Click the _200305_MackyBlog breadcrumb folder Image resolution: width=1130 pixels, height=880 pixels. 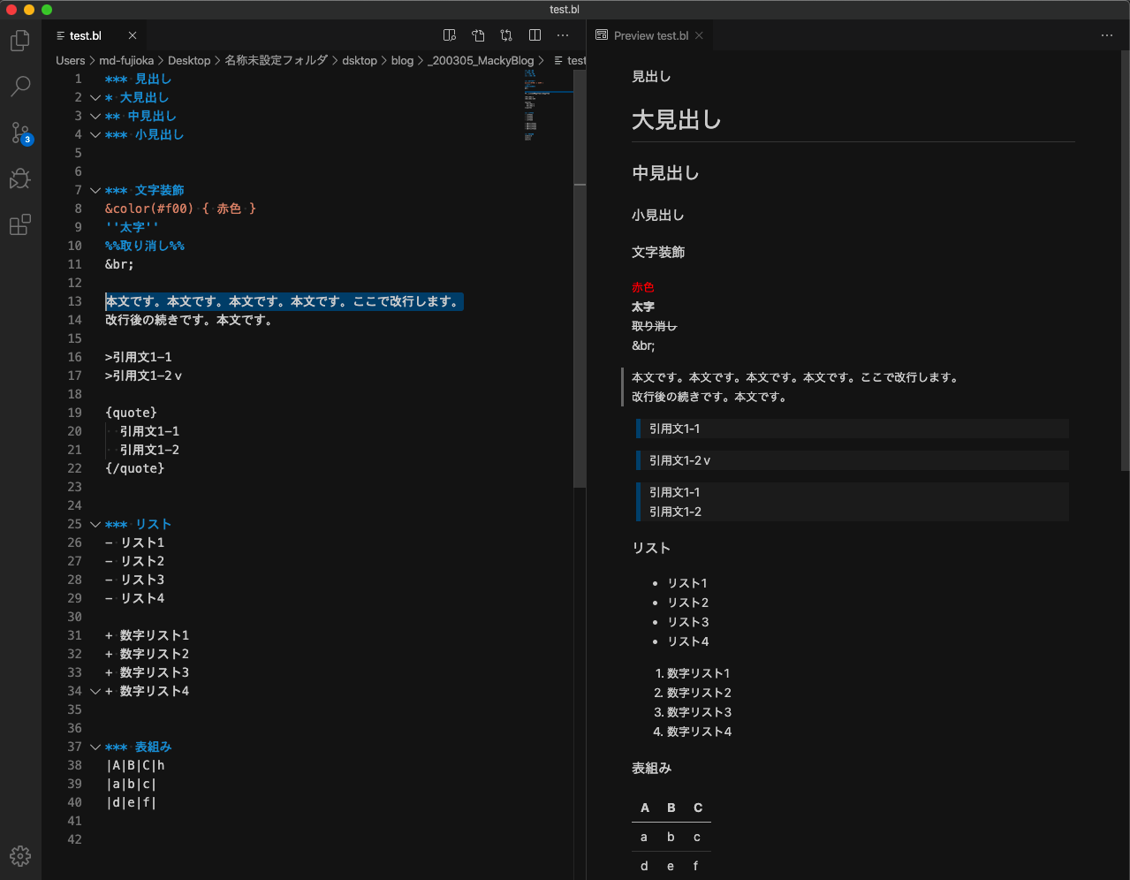pos(481,61)
